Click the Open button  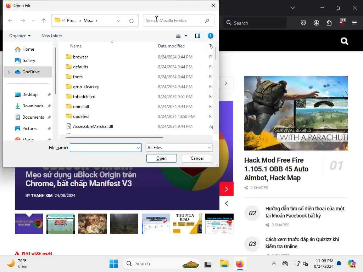tap(161, 158)
